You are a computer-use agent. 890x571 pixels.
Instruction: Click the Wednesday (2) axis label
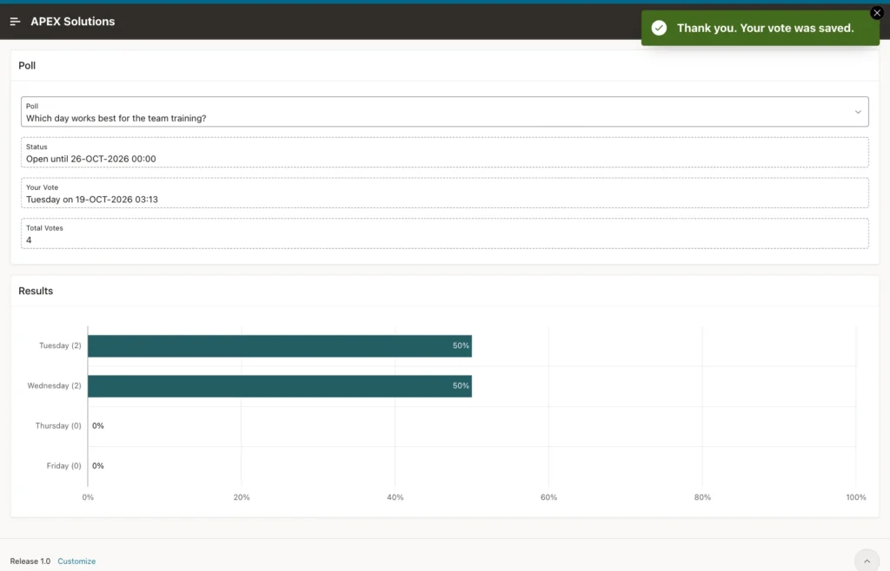tap(55, 386)
